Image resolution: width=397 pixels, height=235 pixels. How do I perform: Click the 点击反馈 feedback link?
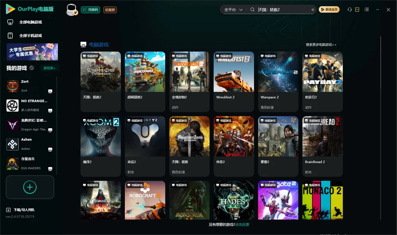pyautogui.click(x=242, y=225)
